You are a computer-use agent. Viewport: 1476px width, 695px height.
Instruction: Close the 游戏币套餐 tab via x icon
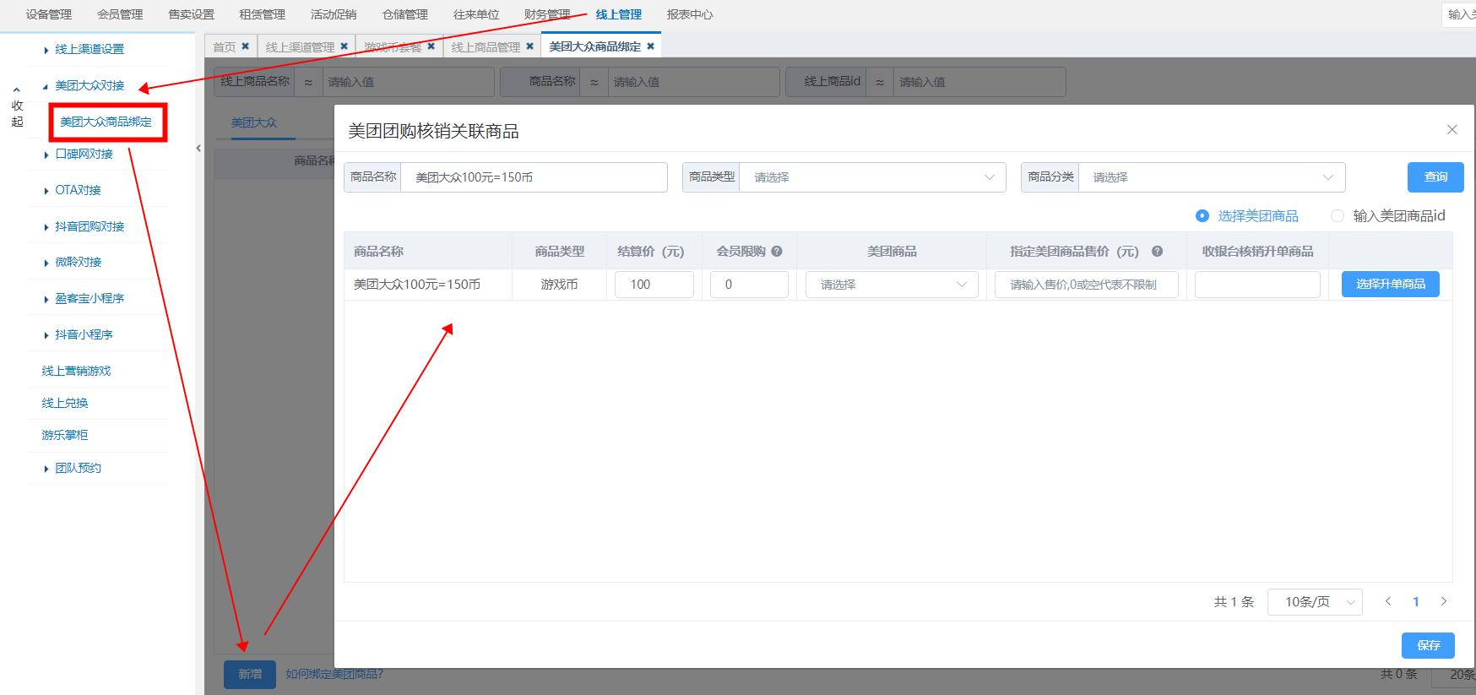431,46
